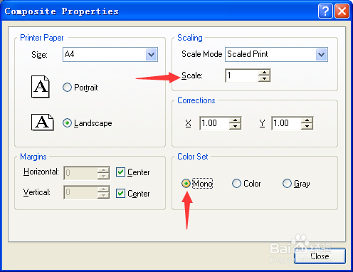This screenshot has width=353, height=272.
Task: Click the "Scale Mode" label text
Action: 201,54
